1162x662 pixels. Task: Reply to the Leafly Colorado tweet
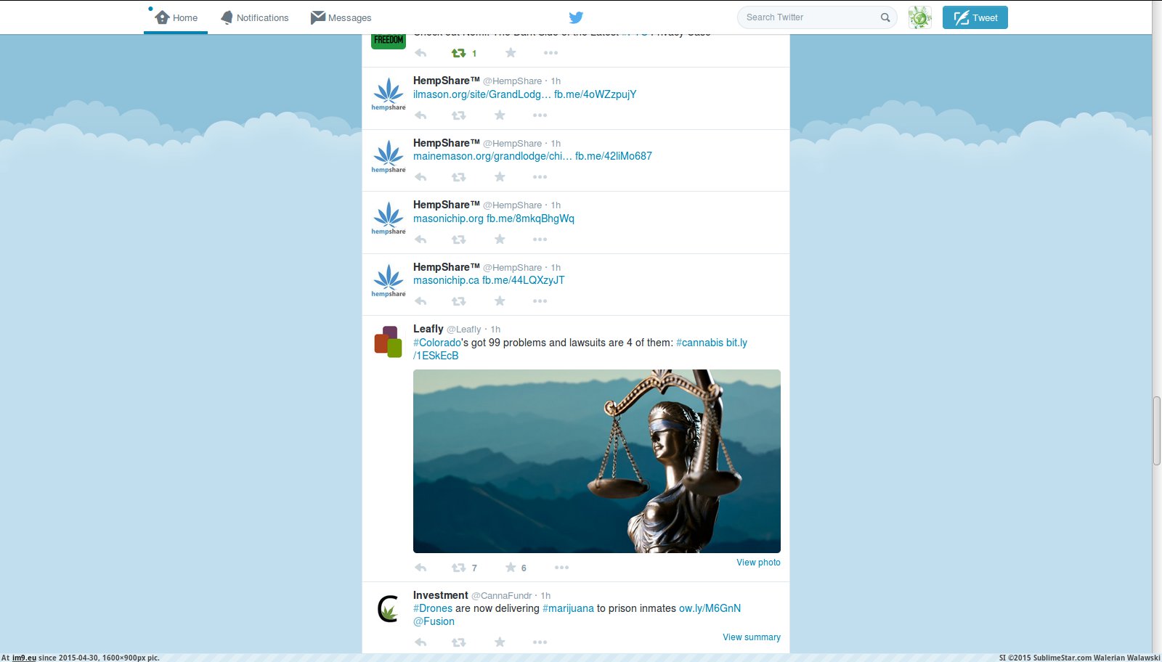(420, 568)
